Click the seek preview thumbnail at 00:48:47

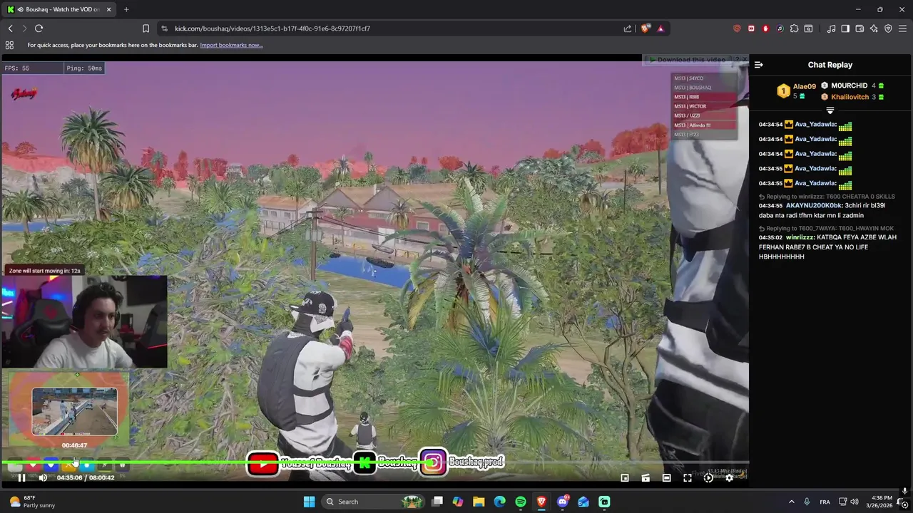click(x=74, y=411)
